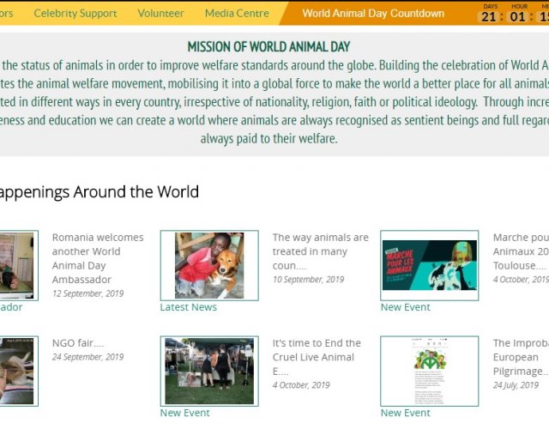Screen dimensions: 549x429
Task: Click the 12 September, 2019 date
Action: pos(87,293)
